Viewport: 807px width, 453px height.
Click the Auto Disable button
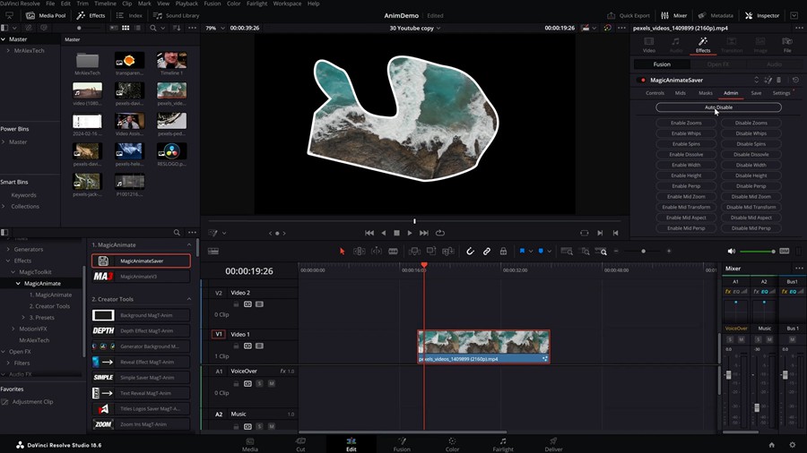pos(718,107)
